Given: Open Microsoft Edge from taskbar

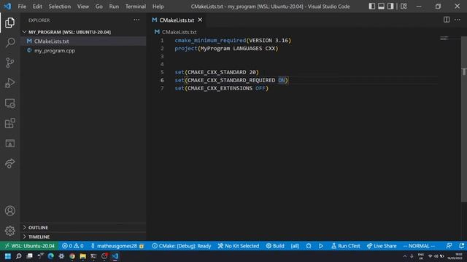Looking at the screenshot, I should [50, 256].
